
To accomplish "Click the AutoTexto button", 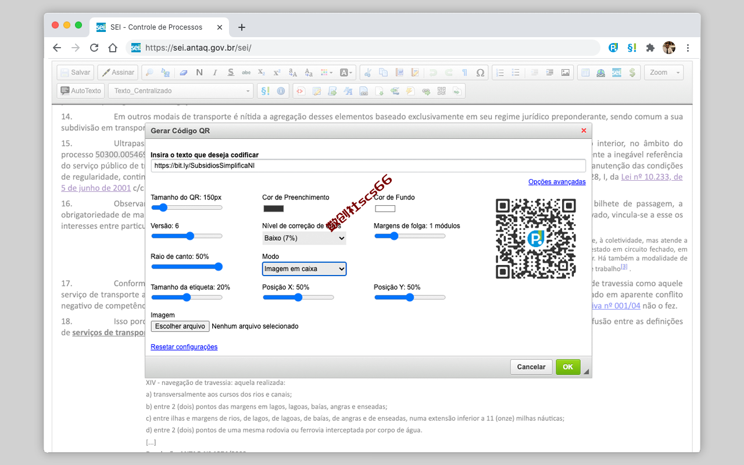I will pos(81,91).
